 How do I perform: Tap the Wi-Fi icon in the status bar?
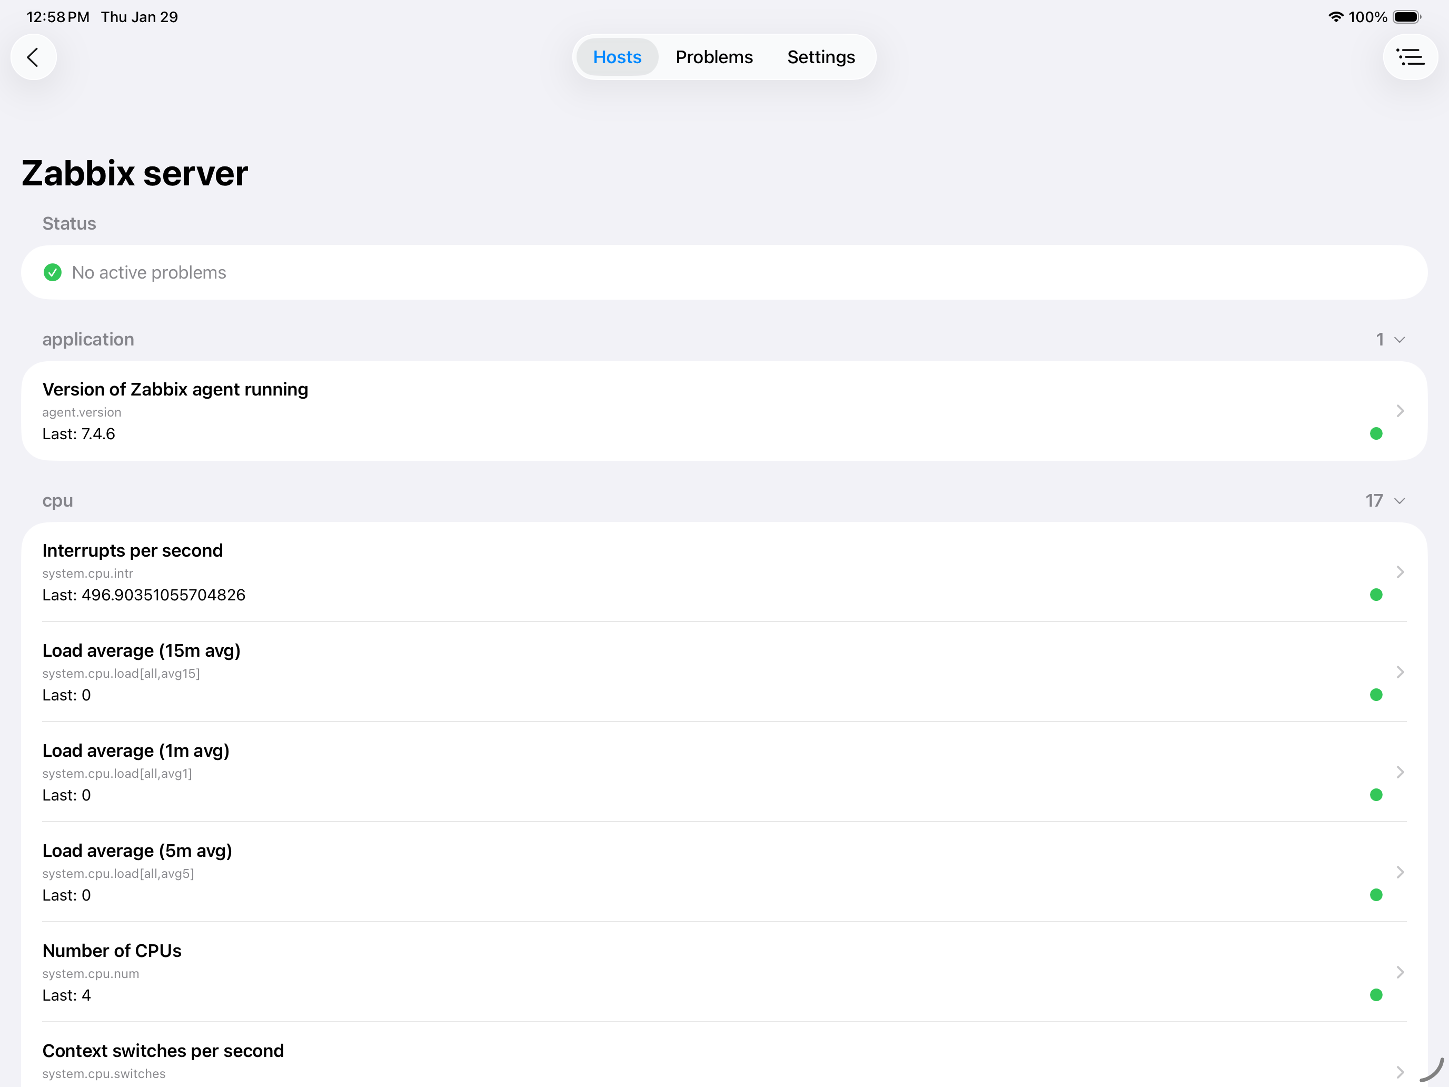[x=1336, y=17]
